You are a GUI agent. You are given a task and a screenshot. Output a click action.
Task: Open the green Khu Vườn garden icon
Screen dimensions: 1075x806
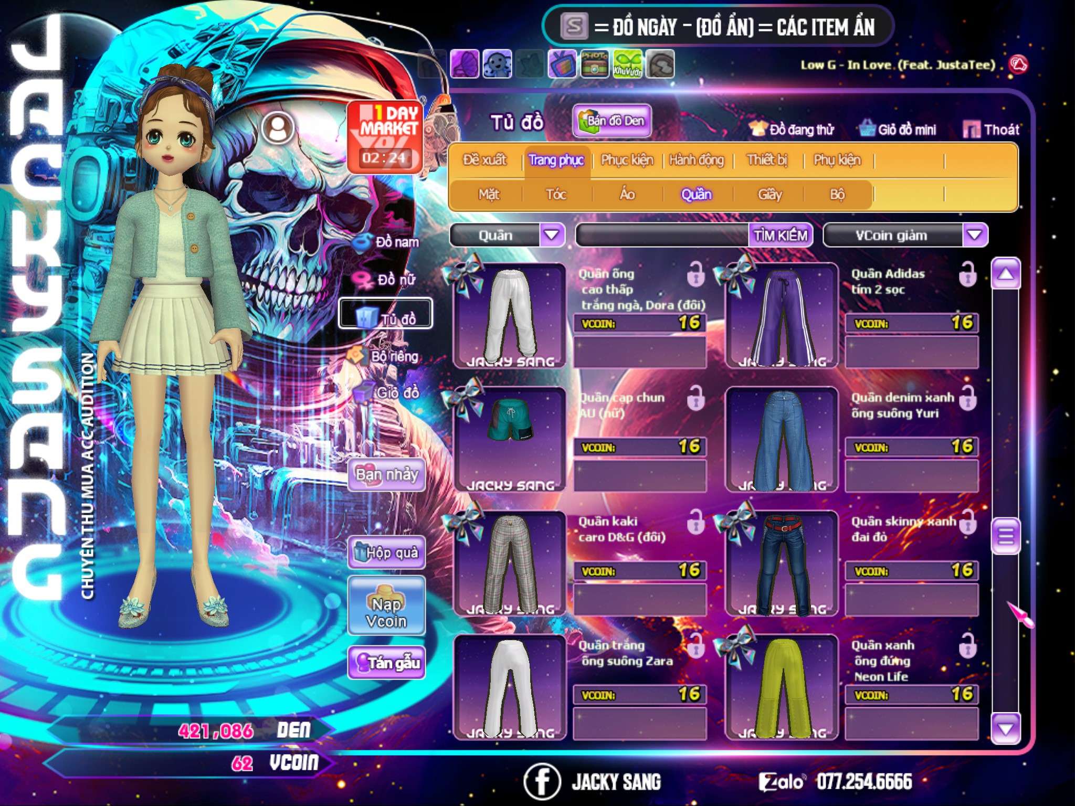tap(627, 64)
